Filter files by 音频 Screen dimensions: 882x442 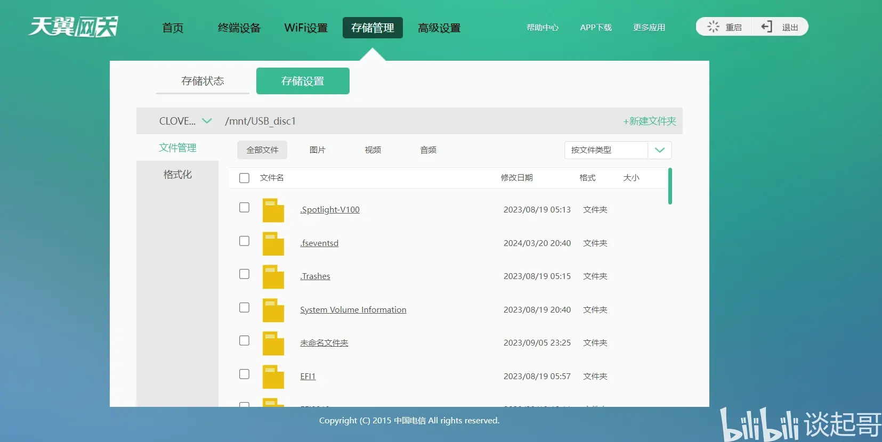(x=428, y=150)
